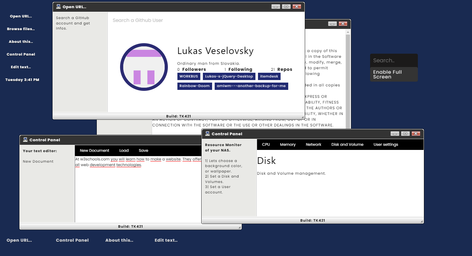Open the WORKBUS repository link
This screenshot has width=472, height=256.
[189, 76]
